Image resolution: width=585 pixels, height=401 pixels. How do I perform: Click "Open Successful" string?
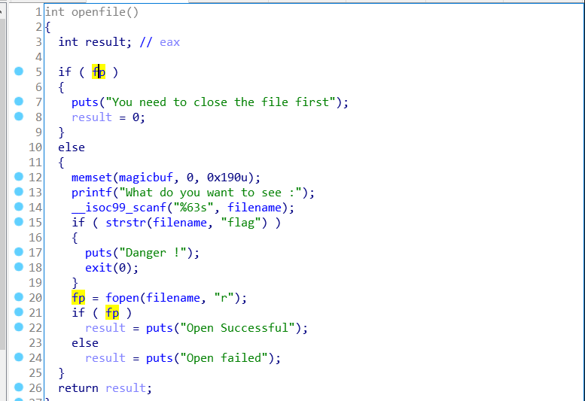pos(237,328)
